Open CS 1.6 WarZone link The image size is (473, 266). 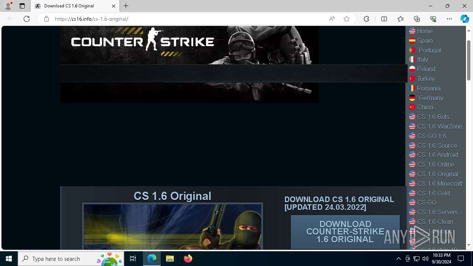pyautogui.click(x=439, y=126)
